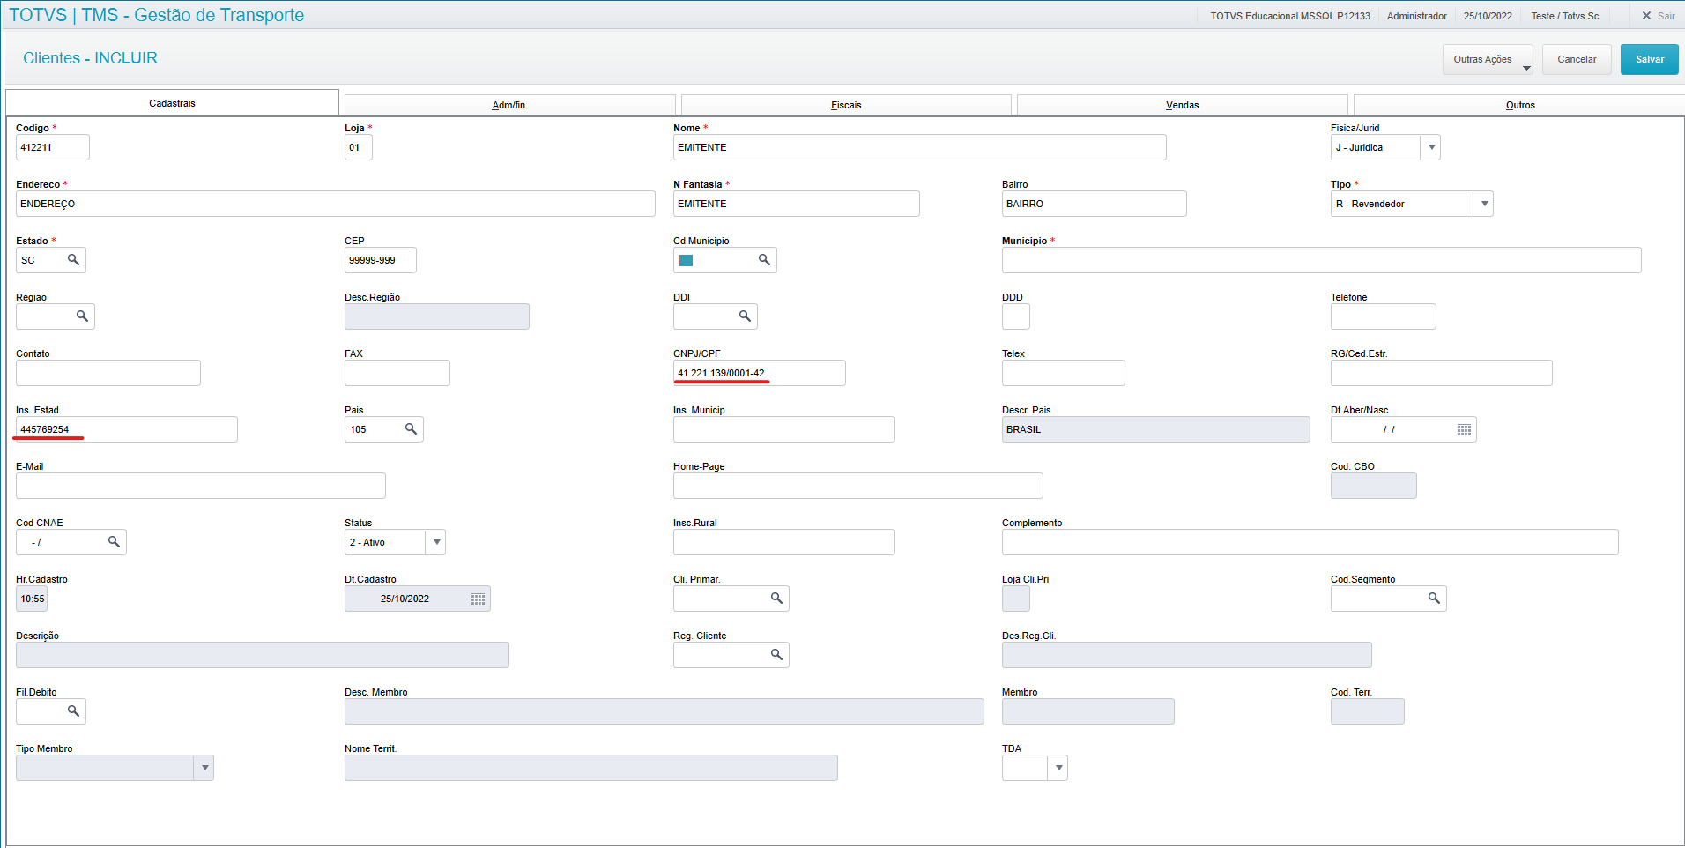The image size is (1685, 848).
Task: Open the Regiao lookup magnifier
Action: pyautogui.click(x=82, y=316)
